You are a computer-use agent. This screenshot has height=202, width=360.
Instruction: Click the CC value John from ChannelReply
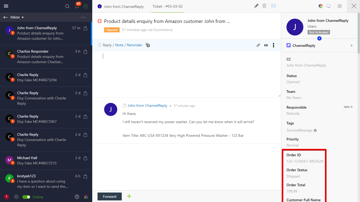(306, 65)
